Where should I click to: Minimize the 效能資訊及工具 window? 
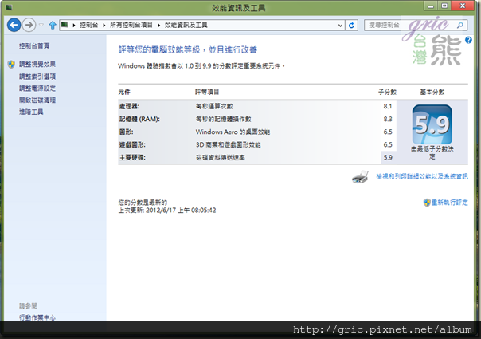pyautogui.click(x=431, y=6)
